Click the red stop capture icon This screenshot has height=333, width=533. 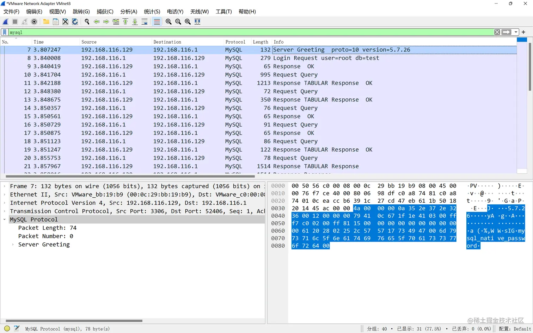(x=14, y=21)
